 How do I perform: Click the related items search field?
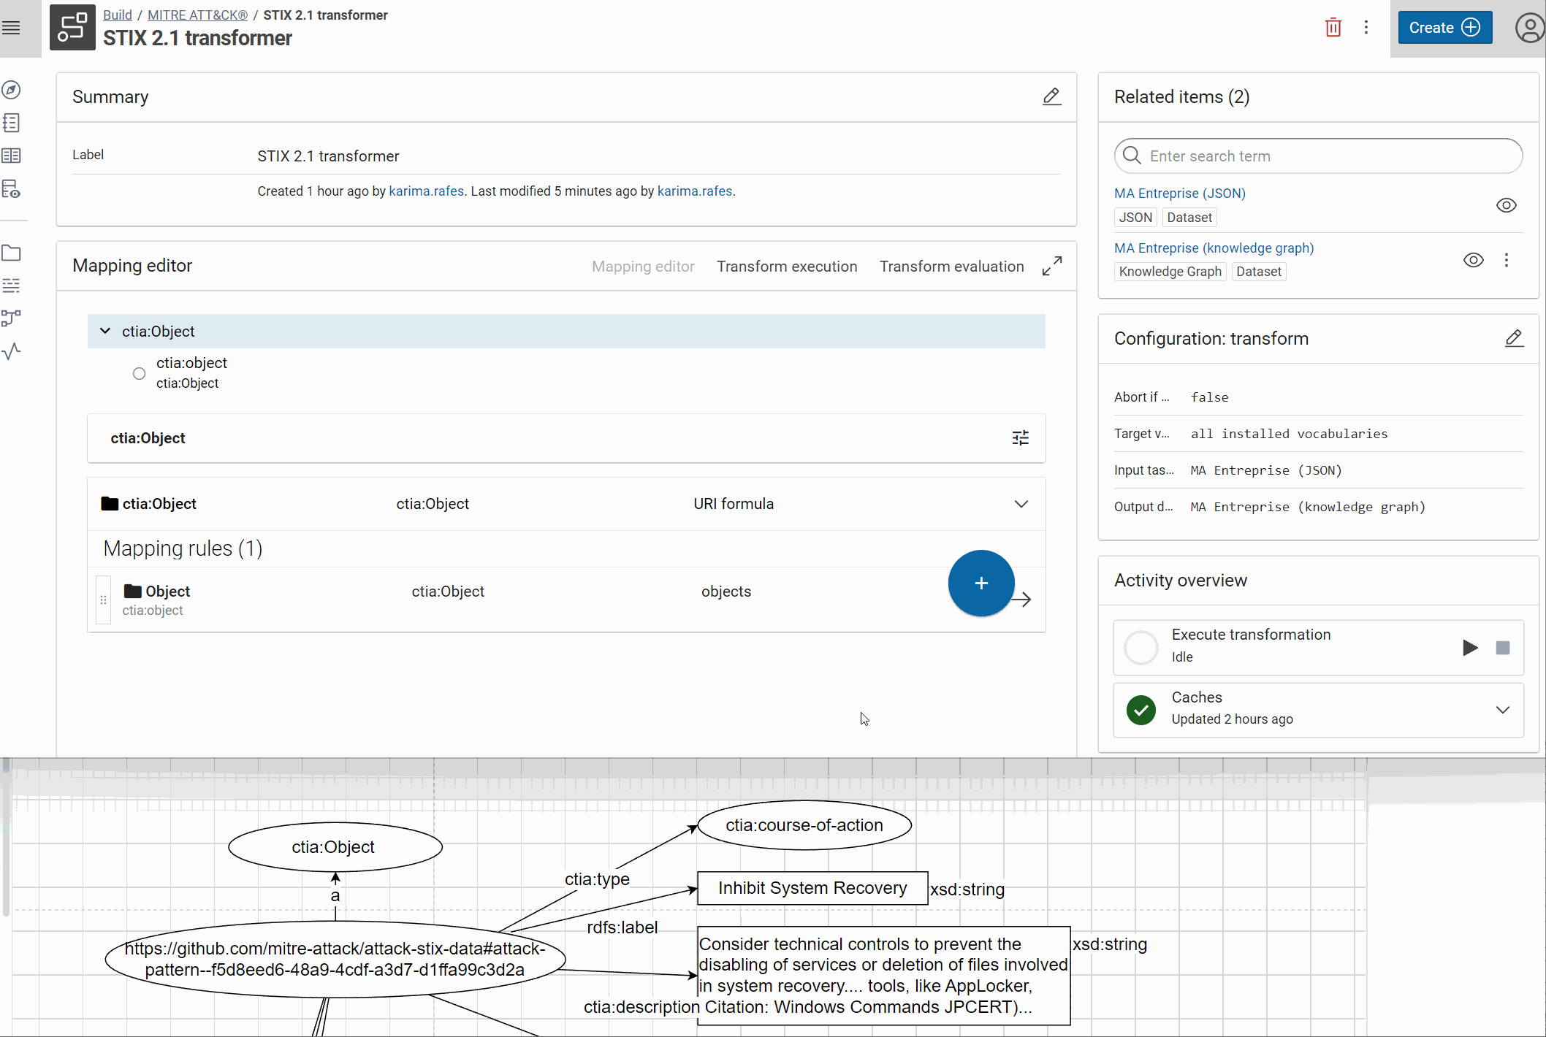pyautogui.click(x=1318, y=156)
